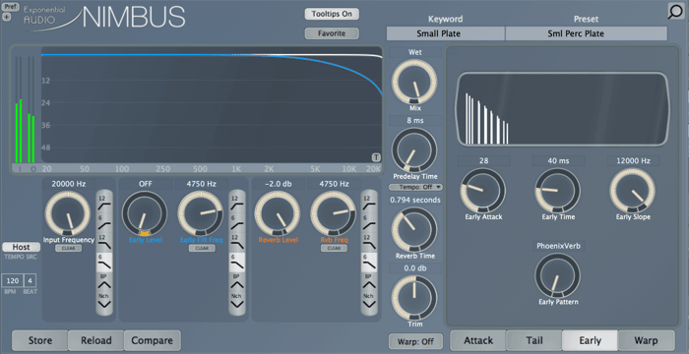Click the Predelay Time knob
The image size is (689, 354).
(x=414, y=150)
